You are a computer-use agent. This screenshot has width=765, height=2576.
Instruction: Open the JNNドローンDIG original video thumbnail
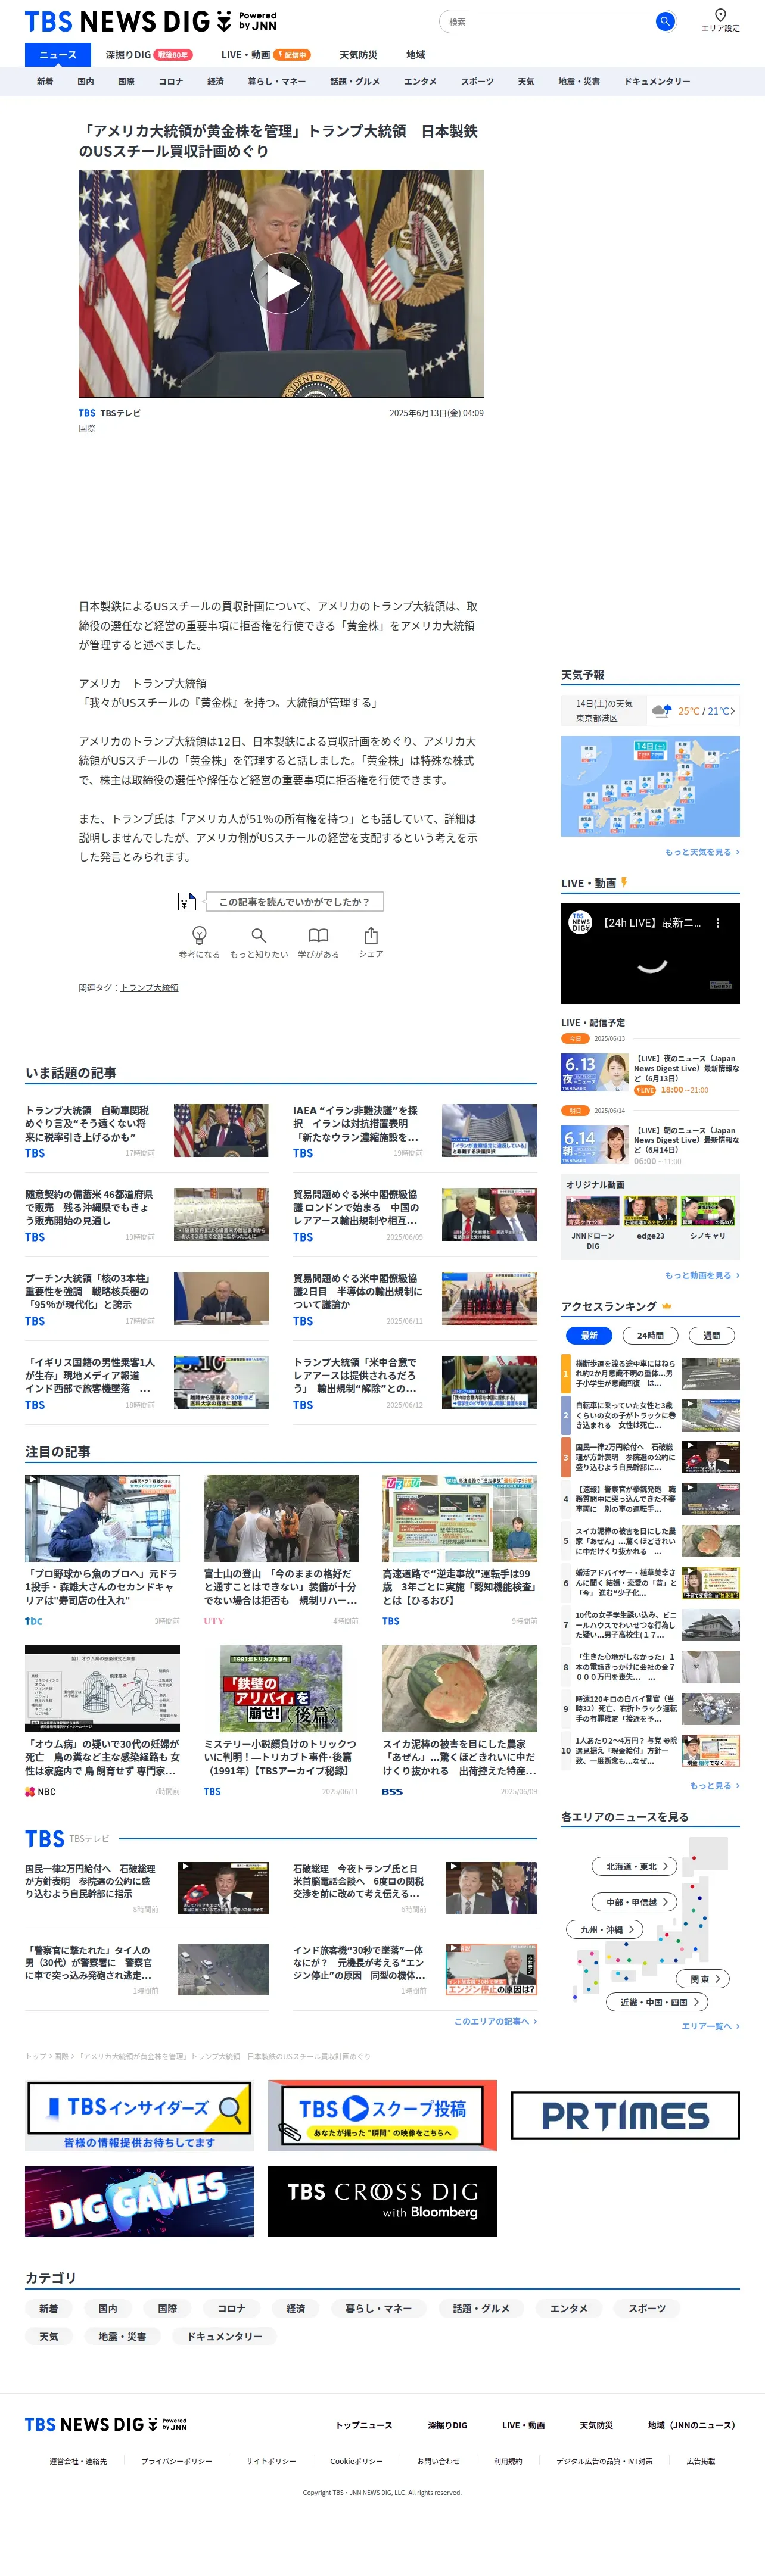tap(593, 1210)
